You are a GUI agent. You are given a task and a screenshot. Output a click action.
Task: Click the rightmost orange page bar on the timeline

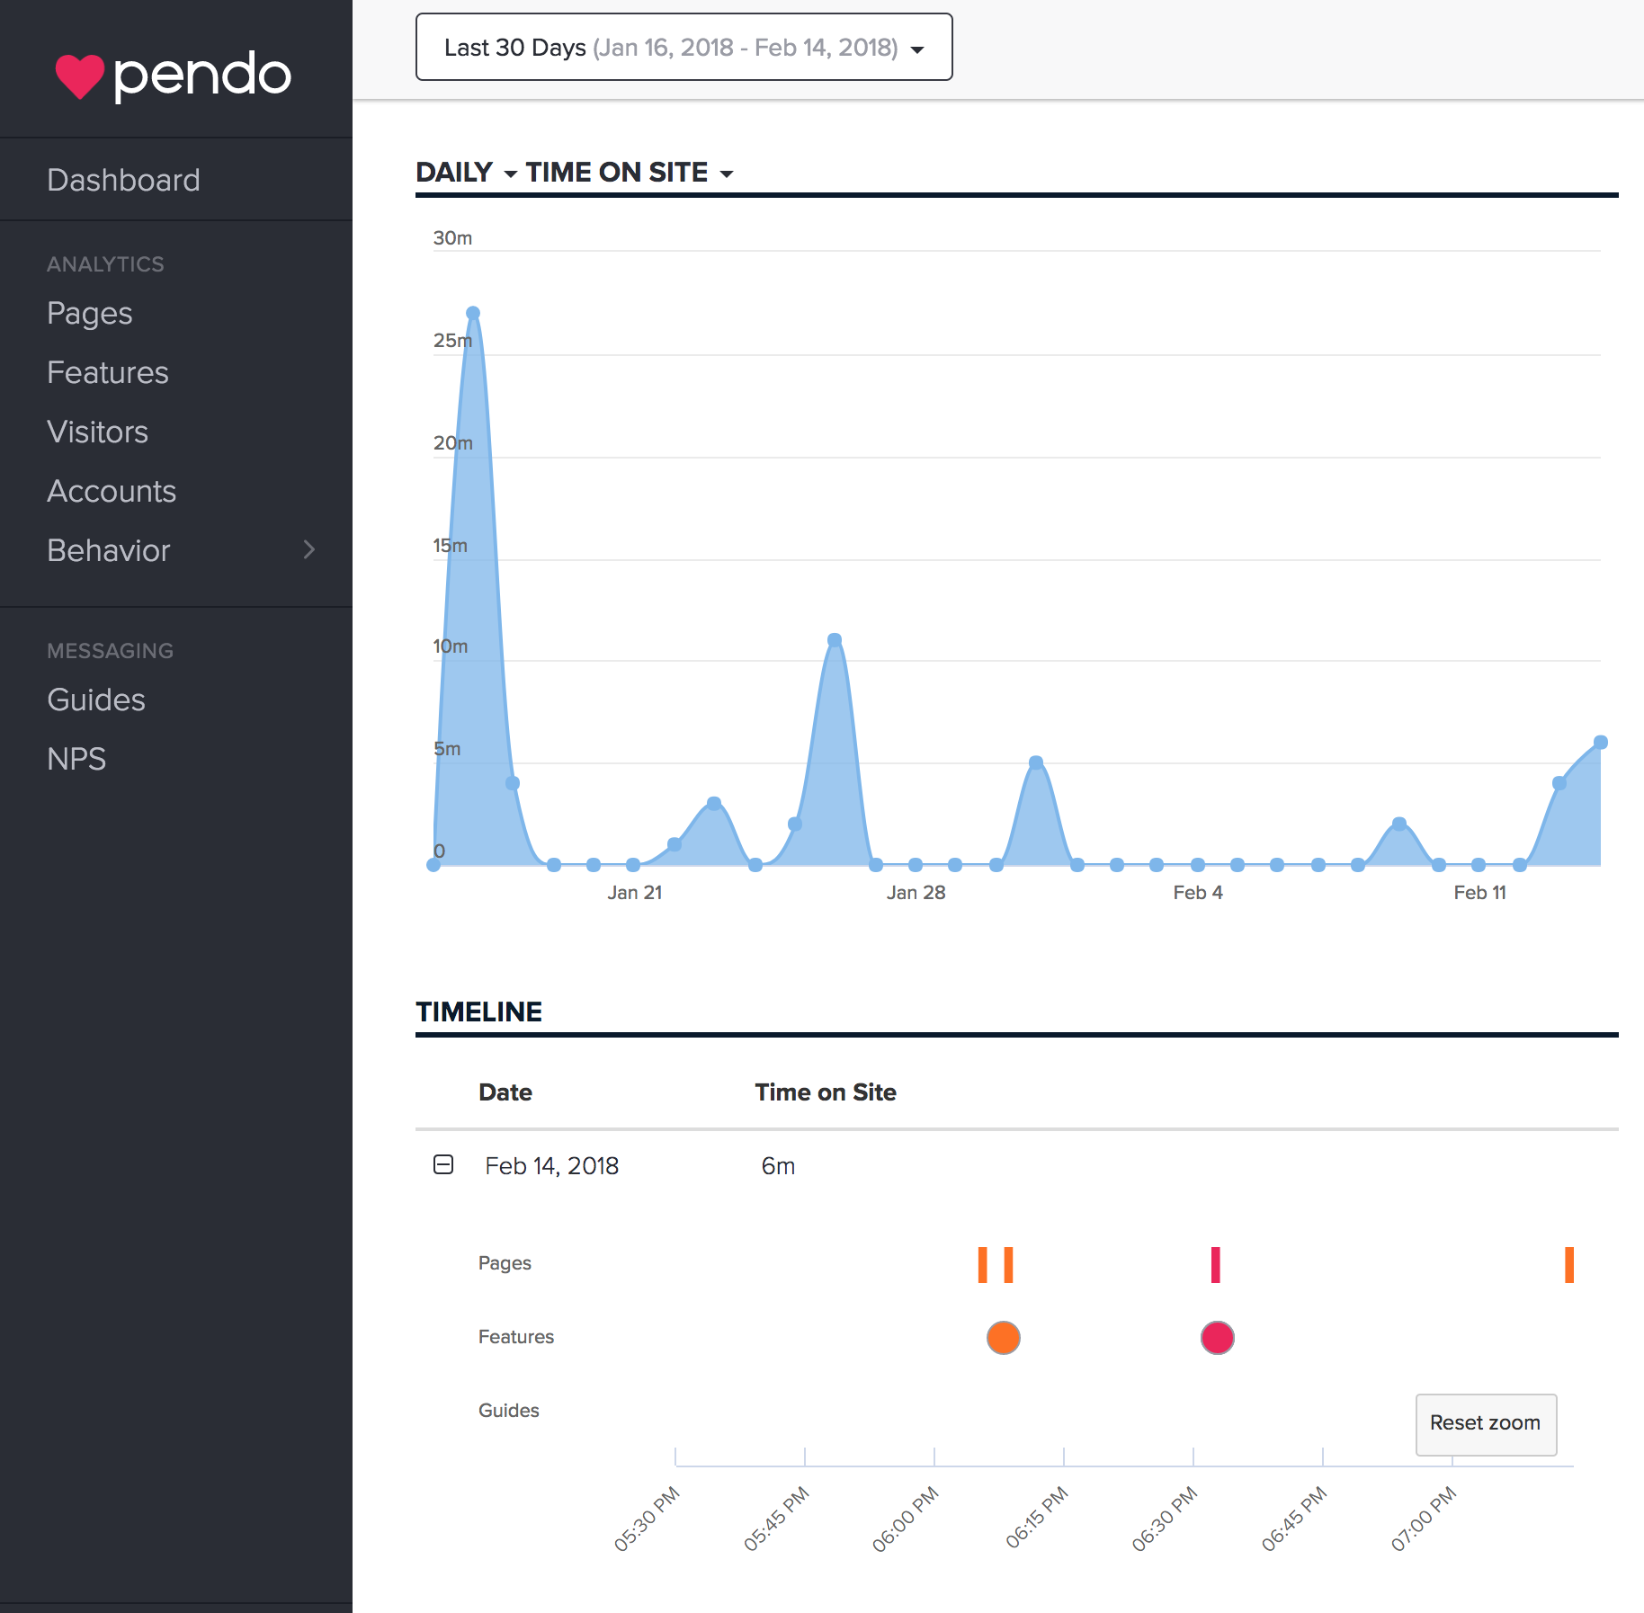coord(1568,1265)
